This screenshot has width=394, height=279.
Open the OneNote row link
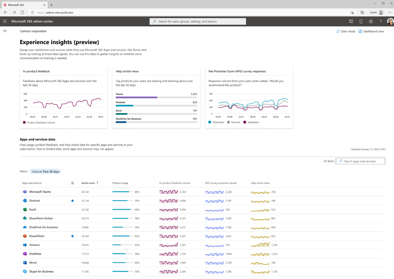click(x=35, y=254)
